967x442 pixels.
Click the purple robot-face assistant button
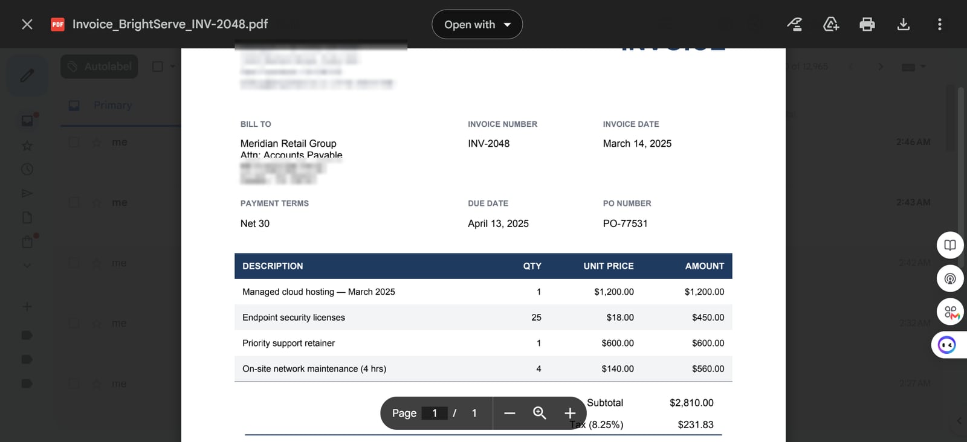tap(947, 345)
